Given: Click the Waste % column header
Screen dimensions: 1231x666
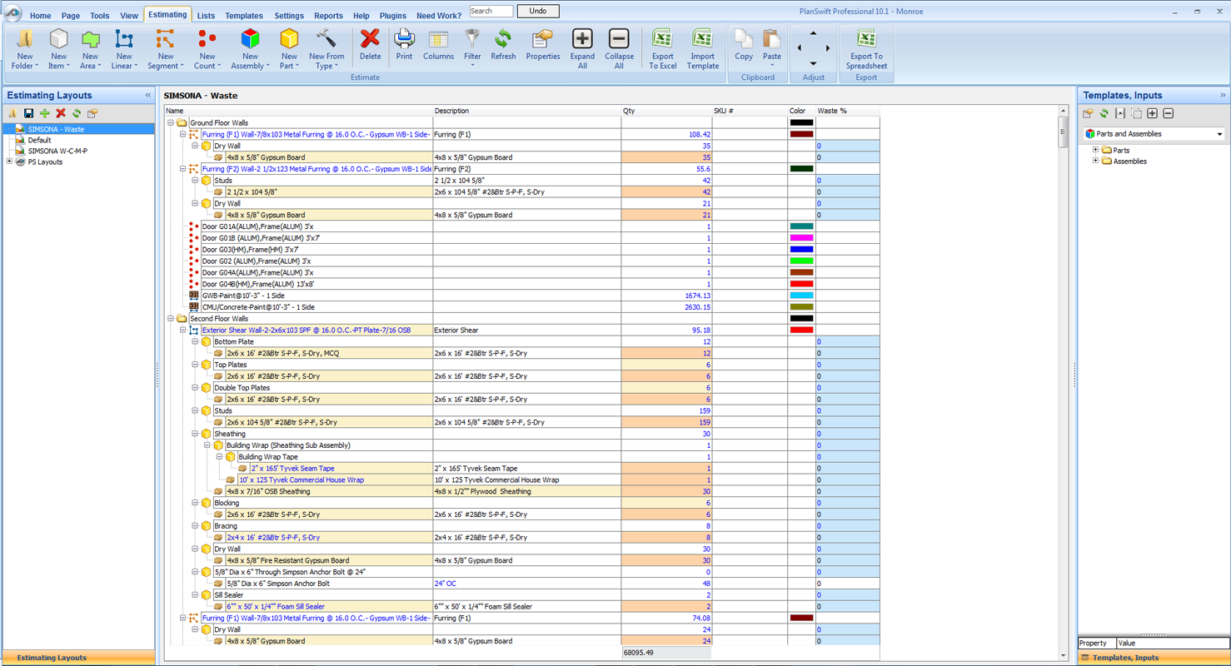Looking at the screenshot, I should (847, 111).
